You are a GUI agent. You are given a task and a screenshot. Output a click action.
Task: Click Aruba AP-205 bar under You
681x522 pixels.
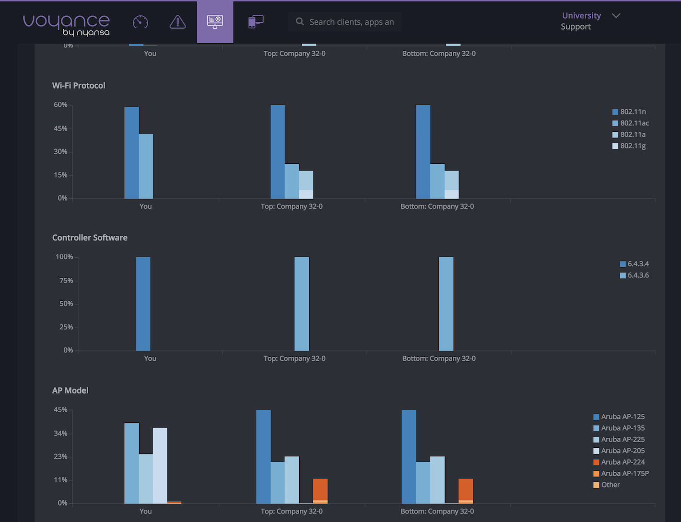(160, 465)
